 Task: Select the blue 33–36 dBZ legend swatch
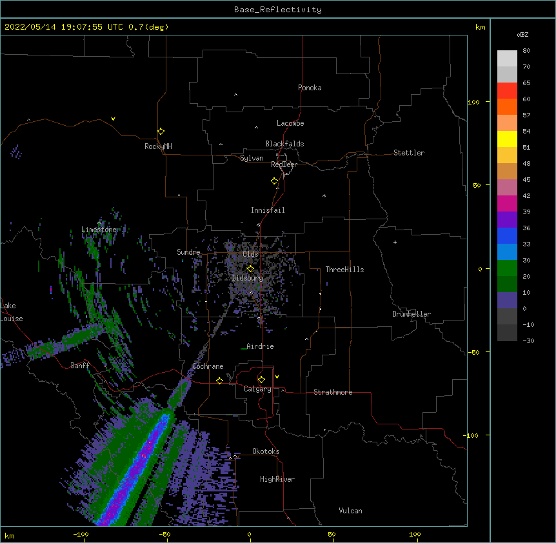click(x=507, y=235)
